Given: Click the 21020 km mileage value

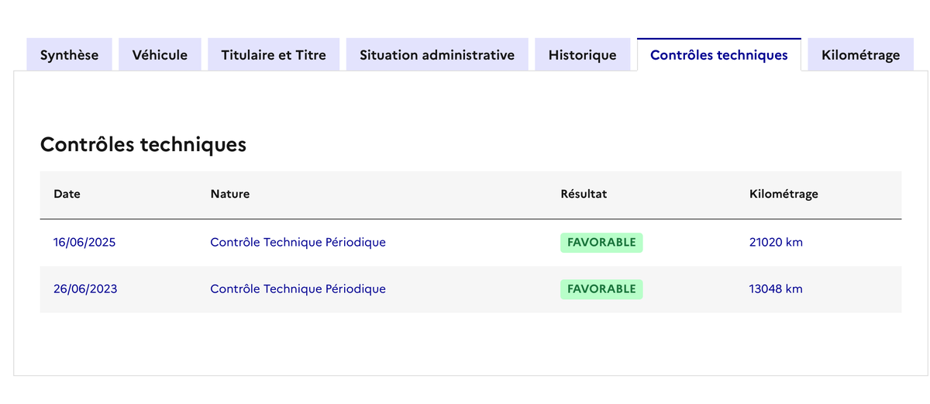Looking at the screenshot, I should click(776, 242).
